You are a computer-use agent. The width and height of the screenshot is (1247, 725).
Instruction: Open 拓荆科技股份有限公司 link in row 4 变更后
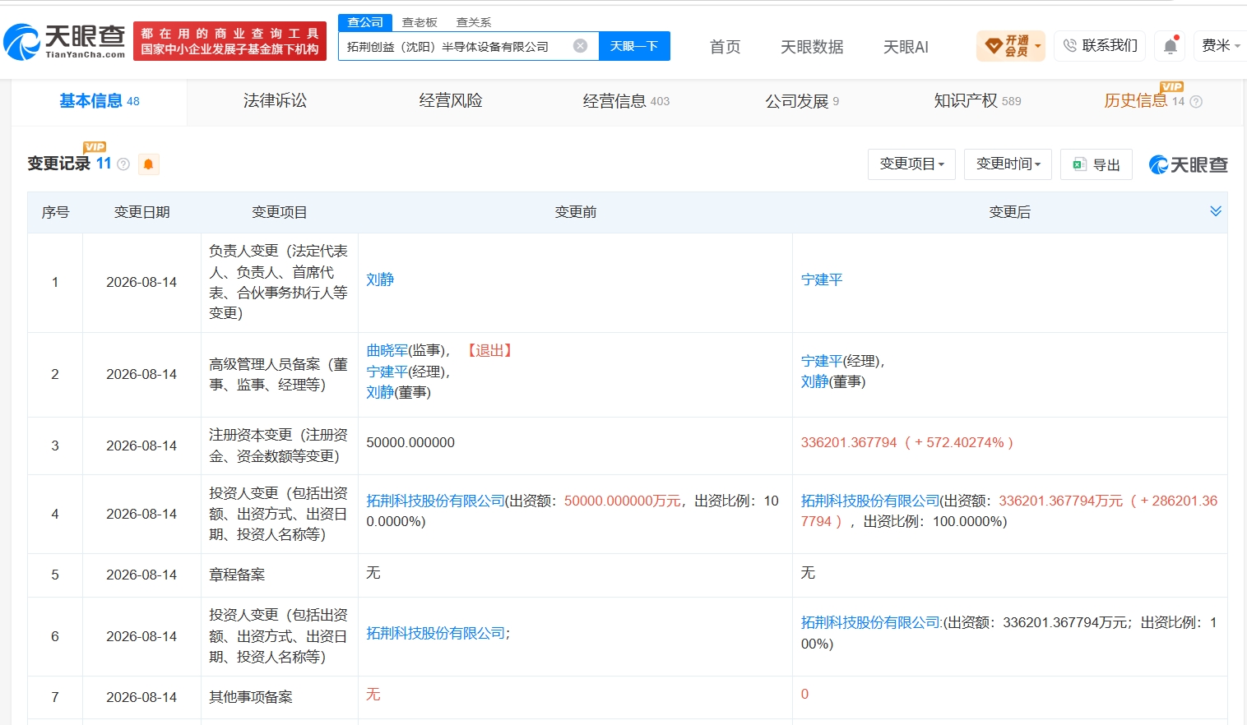pos(870,501)
